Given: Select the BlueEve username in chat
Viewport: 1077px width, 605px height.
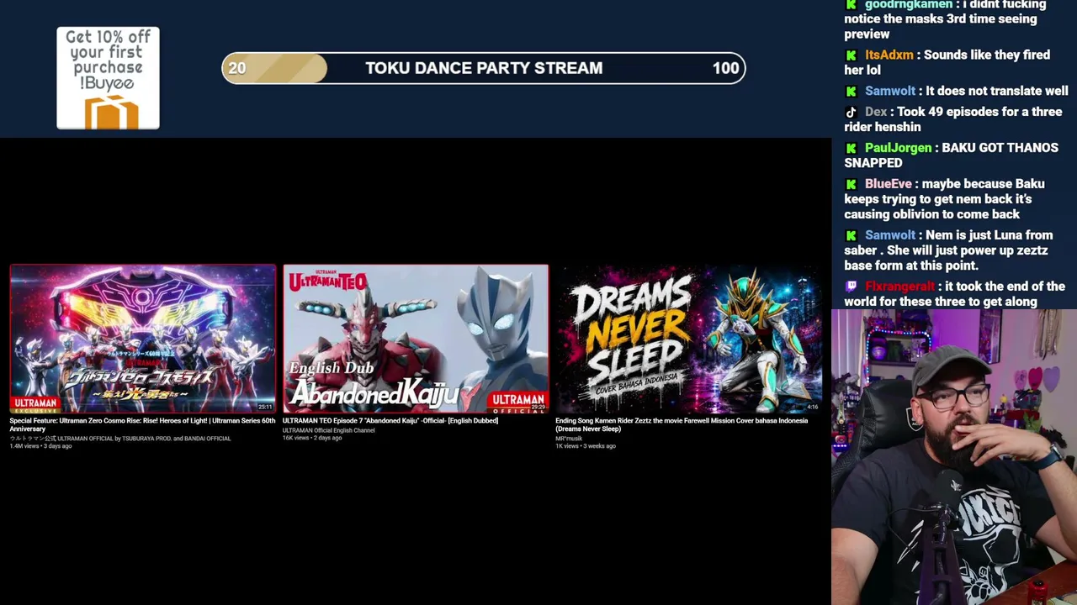Looking at the screenshot, I should pos(889,185).
